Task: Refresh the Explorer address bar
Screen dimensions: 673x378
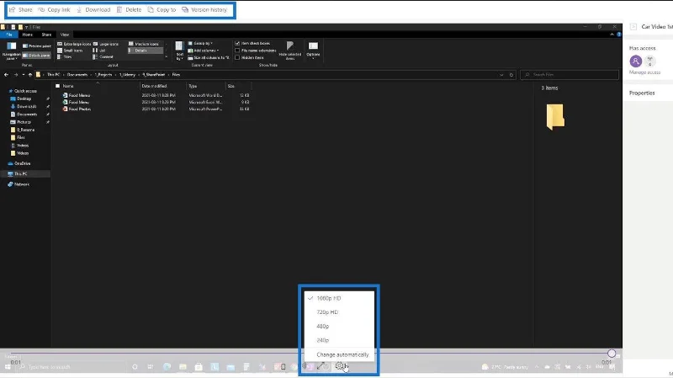Action: coord(511,75)
